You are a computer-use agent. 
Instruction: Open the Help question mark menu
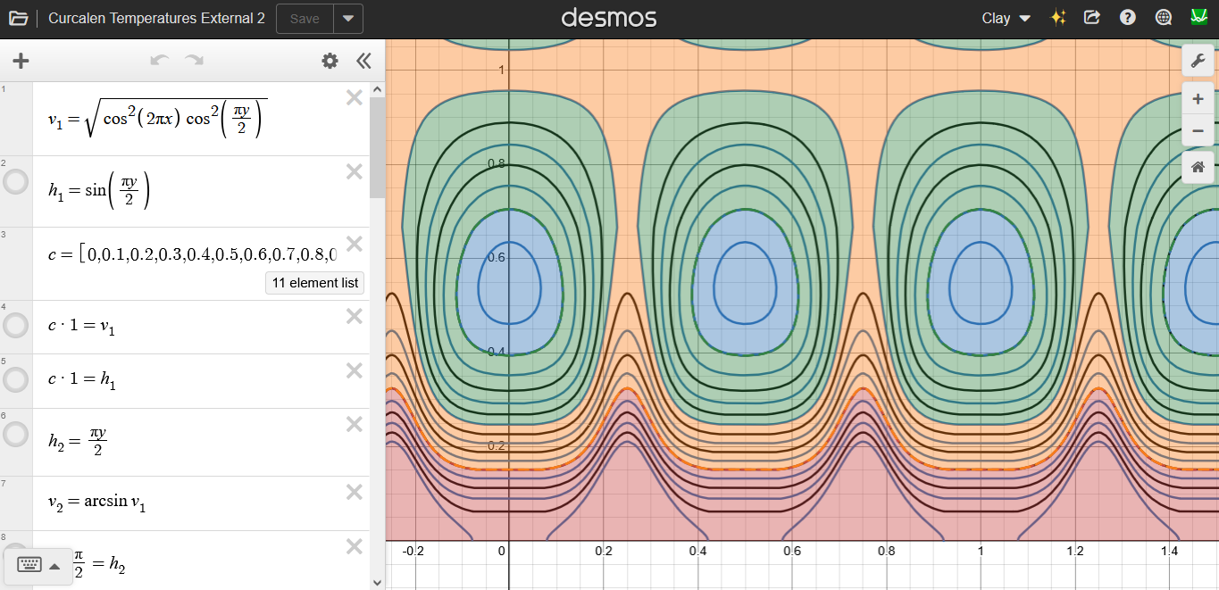click(1128, 18)
